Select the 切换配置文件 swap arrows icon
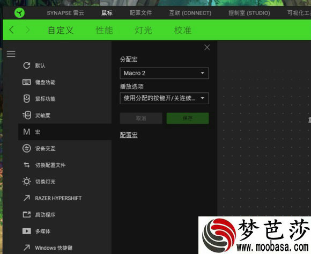 [x=27, y=165]
